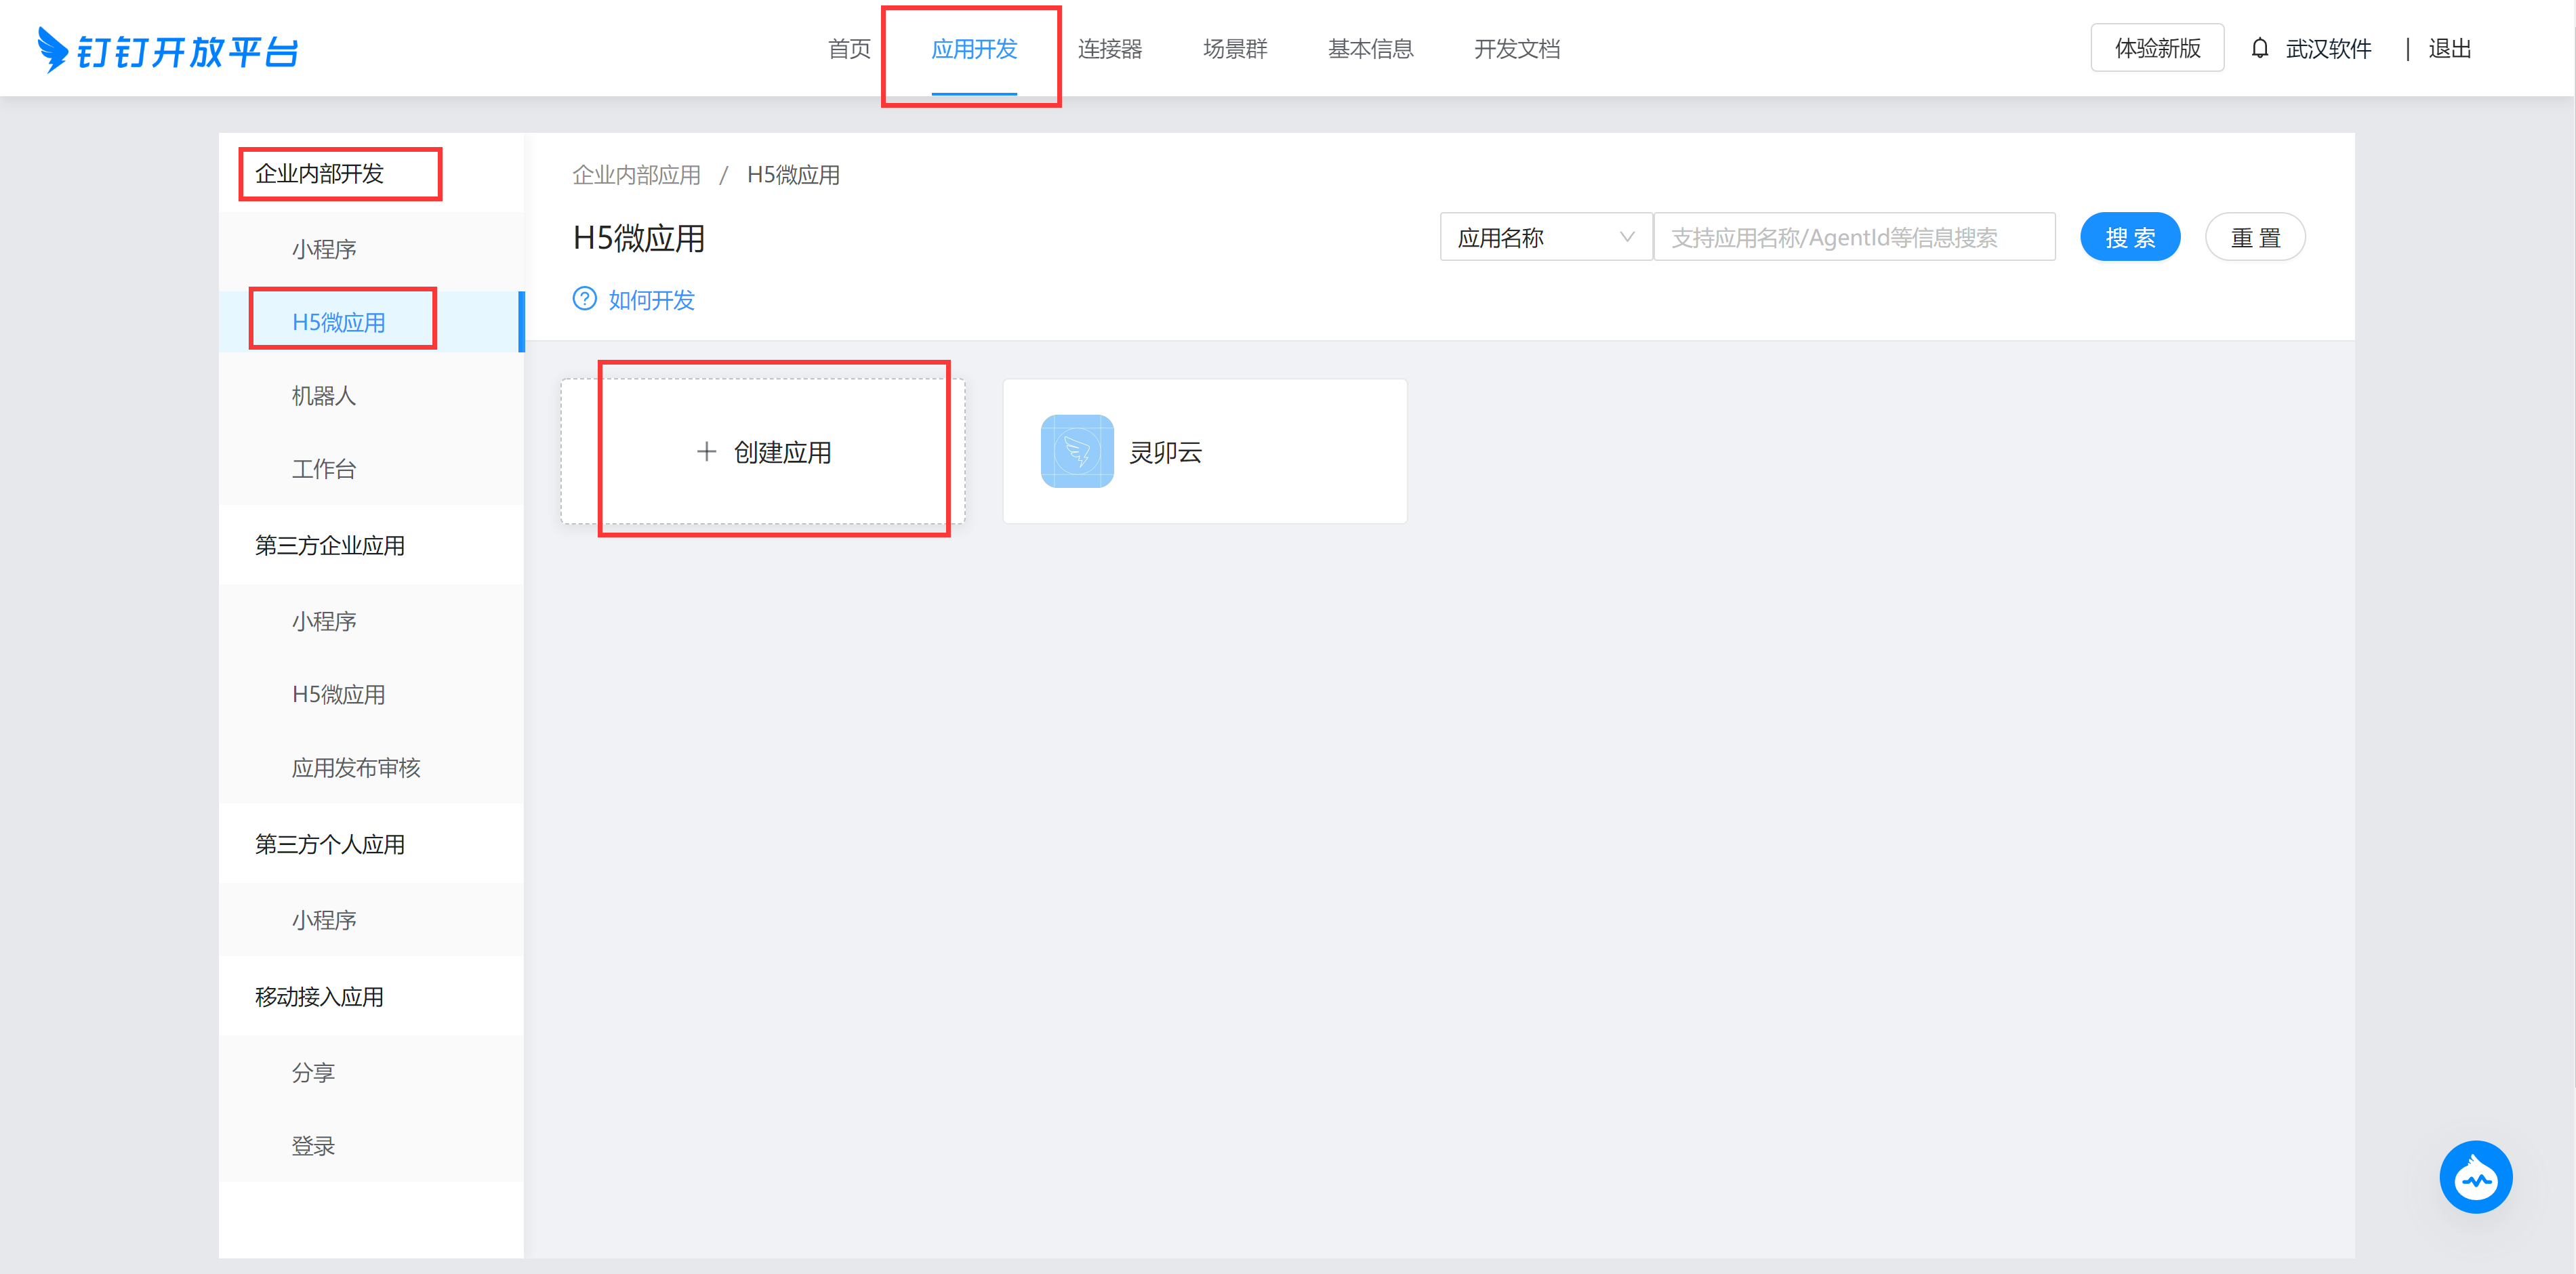Open the 如何开发 help link
Image resolution: width=2576 pixels, height=1274 pixels.
[x=651, y=300]
